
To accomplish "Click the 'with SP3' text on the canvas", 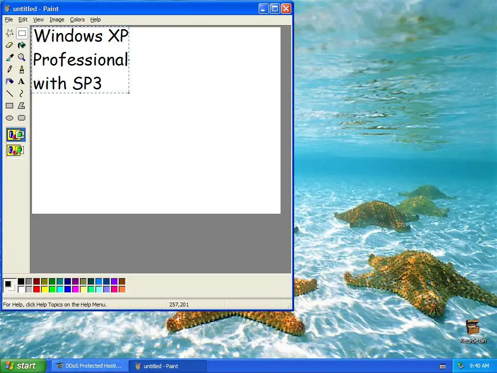I will (67, 84).
